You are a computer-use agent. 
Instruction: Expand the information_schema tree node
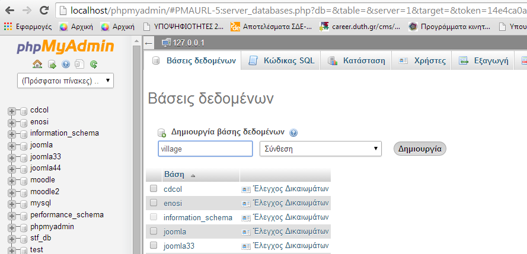(x=12, y=134)
